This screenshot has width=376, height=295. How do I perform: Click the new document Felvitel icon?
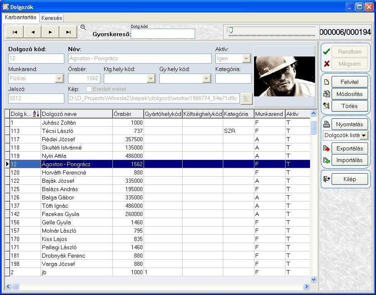[326, 82]
